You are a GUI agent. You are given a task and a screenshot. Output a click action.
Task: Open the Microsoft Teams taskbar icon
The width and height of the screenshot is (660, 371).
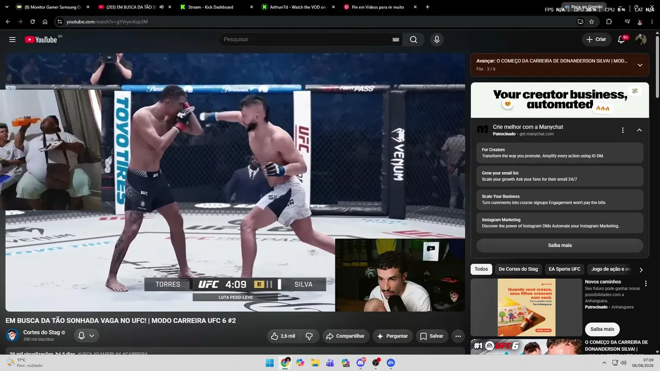(x=331, y=363)
